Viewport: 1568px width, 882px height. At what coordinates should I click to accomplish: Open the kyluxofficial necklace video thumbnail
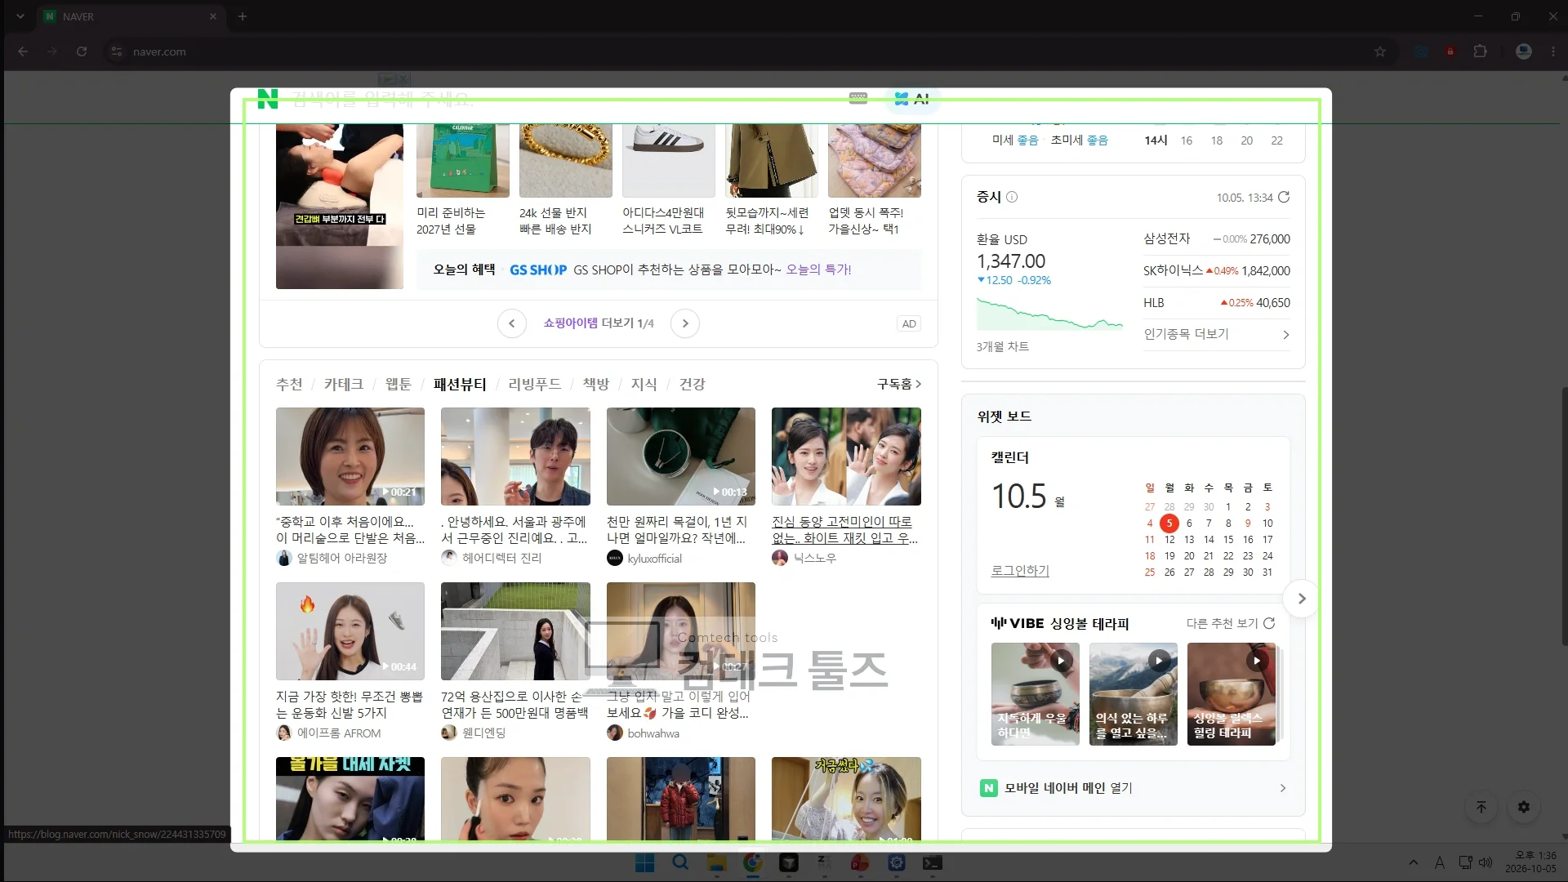[681, 457]
